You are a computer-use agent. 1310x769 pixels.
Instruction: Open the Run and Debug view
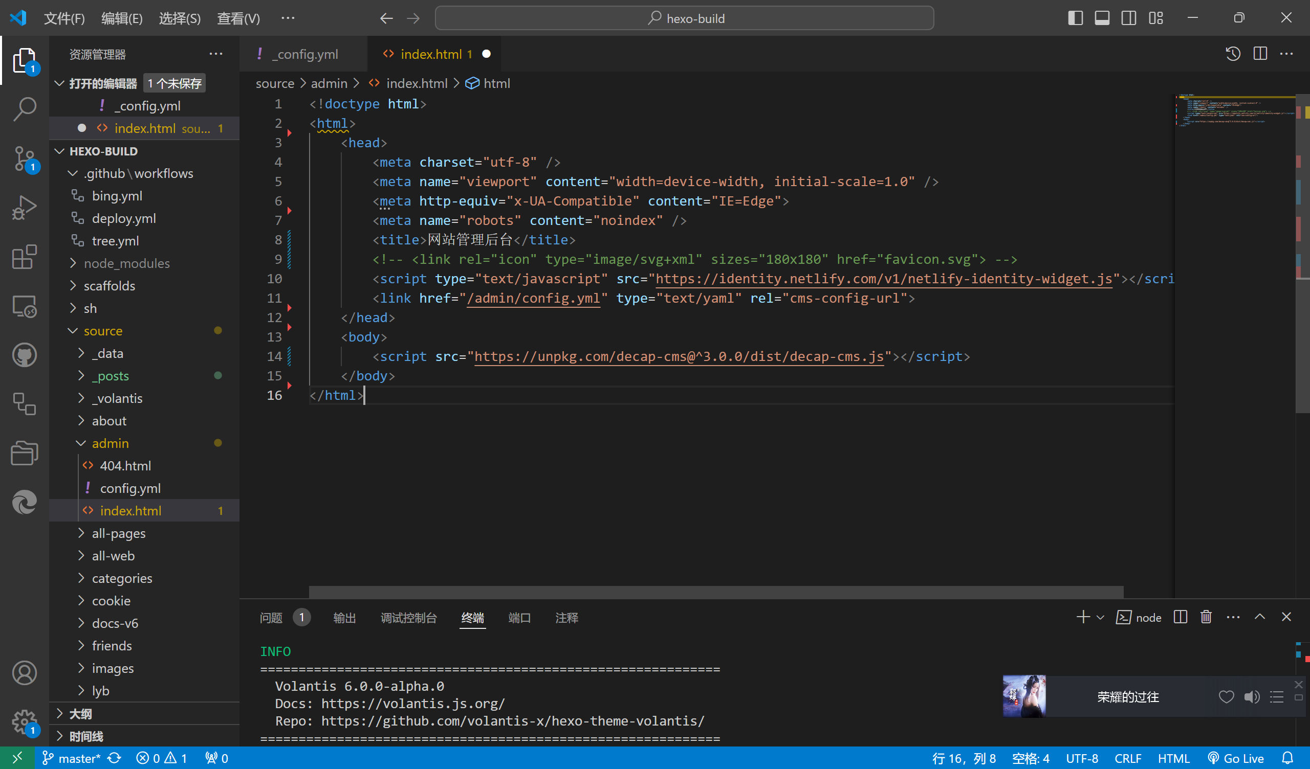pyautogui.click(x=25, y=208)
